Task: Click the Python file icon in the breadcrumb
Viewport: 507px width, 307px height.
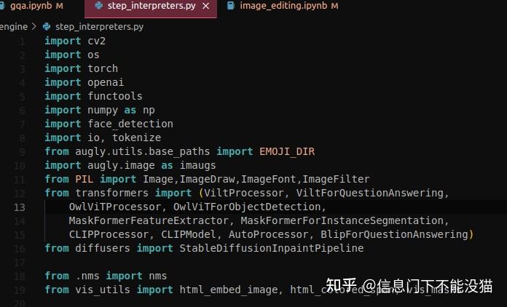Action: [47, 26]
